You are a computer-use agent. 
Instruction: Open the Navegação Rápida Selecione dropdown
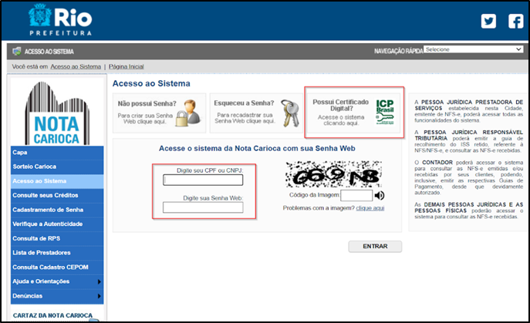473,49
